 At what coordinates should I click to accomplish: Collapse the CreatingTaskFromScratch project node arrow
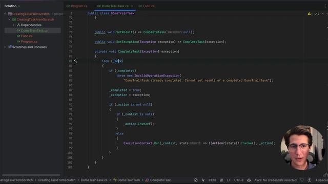point(9,19)
